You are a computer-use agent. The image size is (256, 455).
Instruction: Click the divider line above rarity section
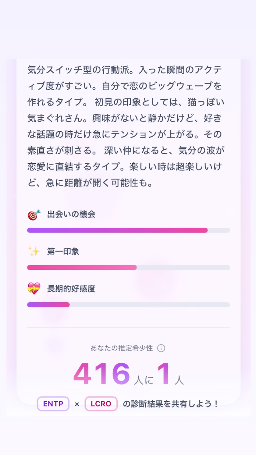click(128, 327)
